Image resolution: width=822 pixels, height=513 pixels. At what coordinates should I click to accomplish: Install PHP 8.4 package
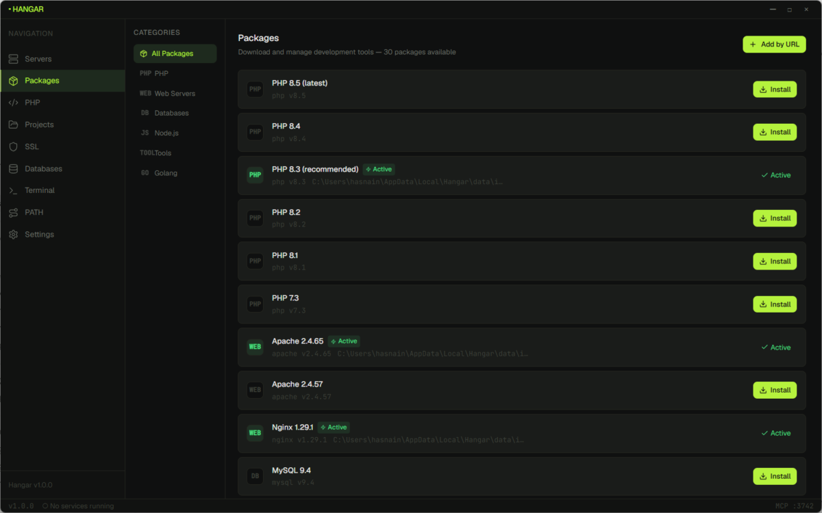775,132
